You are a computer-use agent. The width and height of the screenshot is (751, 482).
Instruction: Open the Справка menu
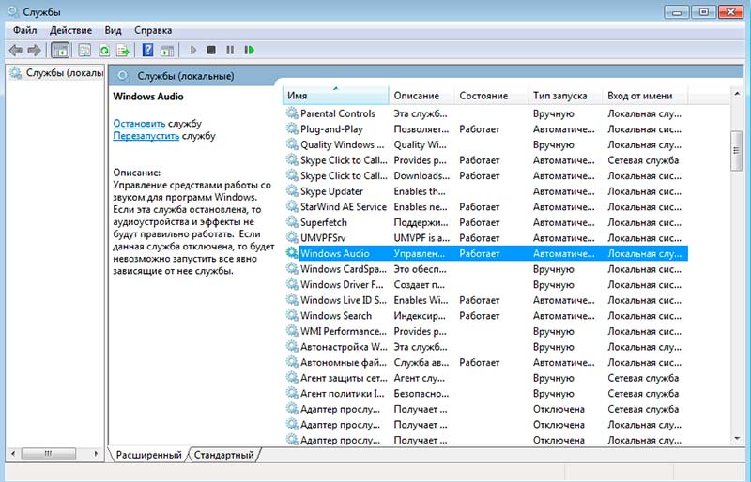pyautogui.click(x=153, y=30)
